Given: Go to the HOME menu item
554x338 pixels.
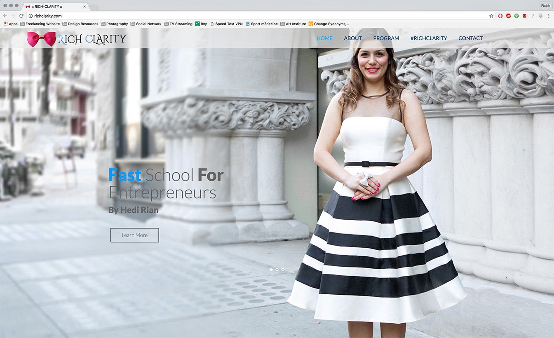Looking at the screenshot, I should (324, 38).
